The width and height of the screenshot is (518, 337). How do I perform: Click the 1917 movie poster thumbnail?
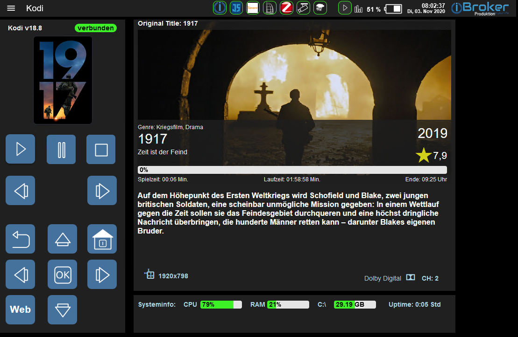click(63, 80)
